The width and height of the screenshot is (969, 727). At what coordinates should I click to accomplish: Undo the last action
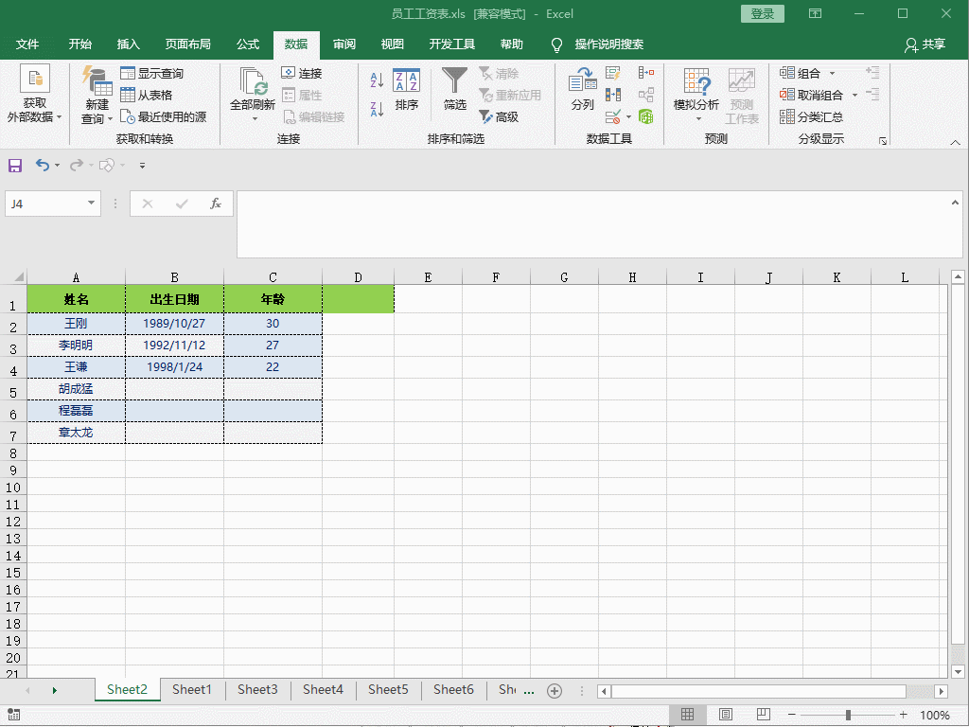(42, 165)
